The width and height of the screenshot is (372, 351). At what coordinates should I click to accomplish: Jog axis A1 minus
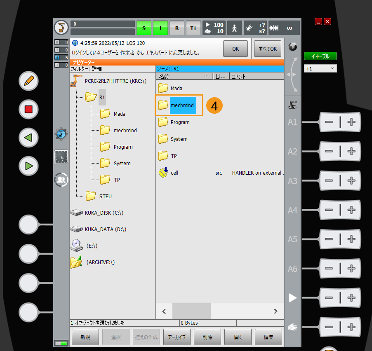coord(329,122)
